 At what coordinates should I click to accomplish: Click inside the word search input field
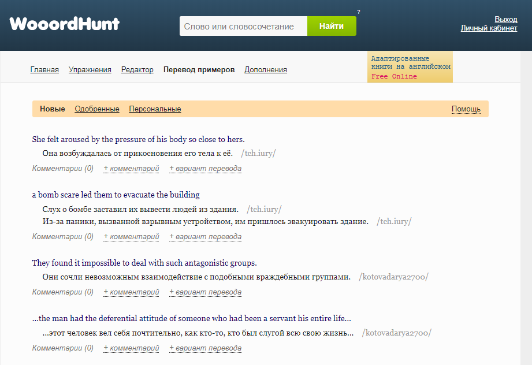tap(243, 25)
